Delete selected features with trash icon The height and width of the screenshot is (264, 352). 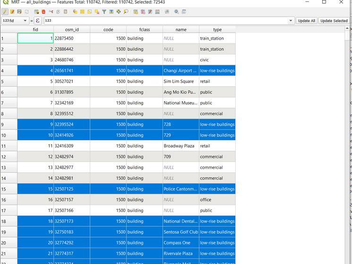click(43, 12)
